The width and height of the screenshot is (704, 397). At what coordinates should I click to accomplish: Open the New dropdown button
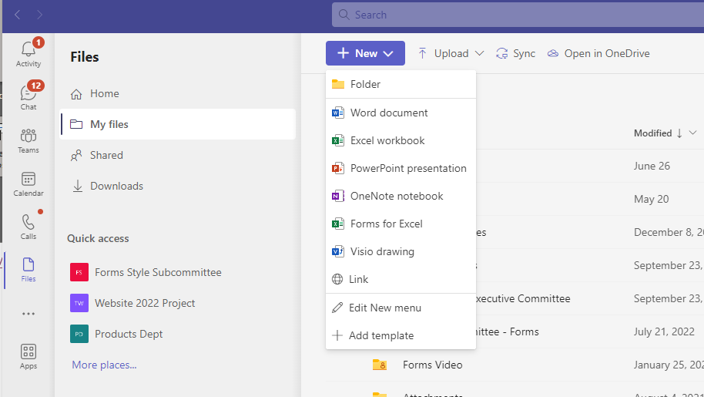pyautogui.click(x=365, y=53)
